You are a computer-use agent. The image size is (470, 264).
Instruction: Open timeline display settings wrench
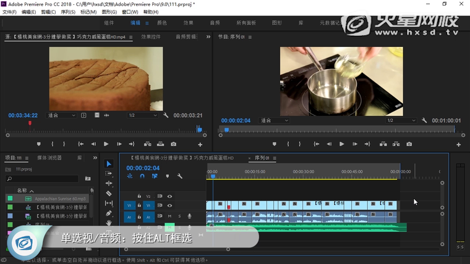(x=179, y=176)
